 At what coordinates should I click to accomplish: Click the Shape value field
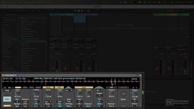pyautogui.click(x=99, y=96)
